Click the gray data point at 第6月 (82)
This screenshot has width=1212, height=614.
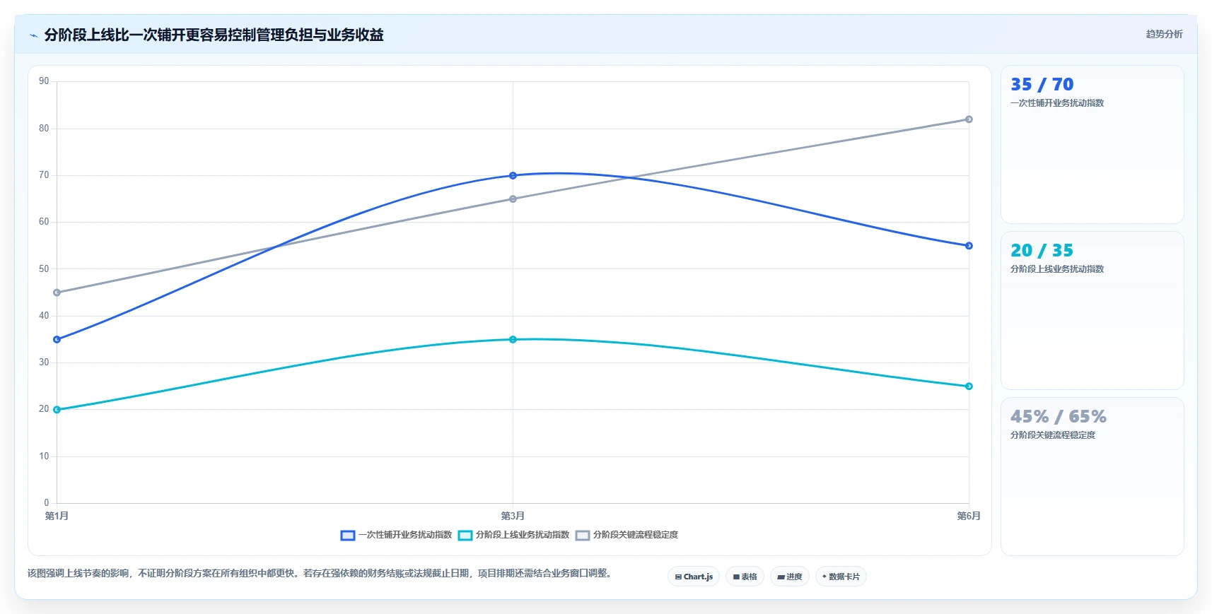(x=969, y=119)
